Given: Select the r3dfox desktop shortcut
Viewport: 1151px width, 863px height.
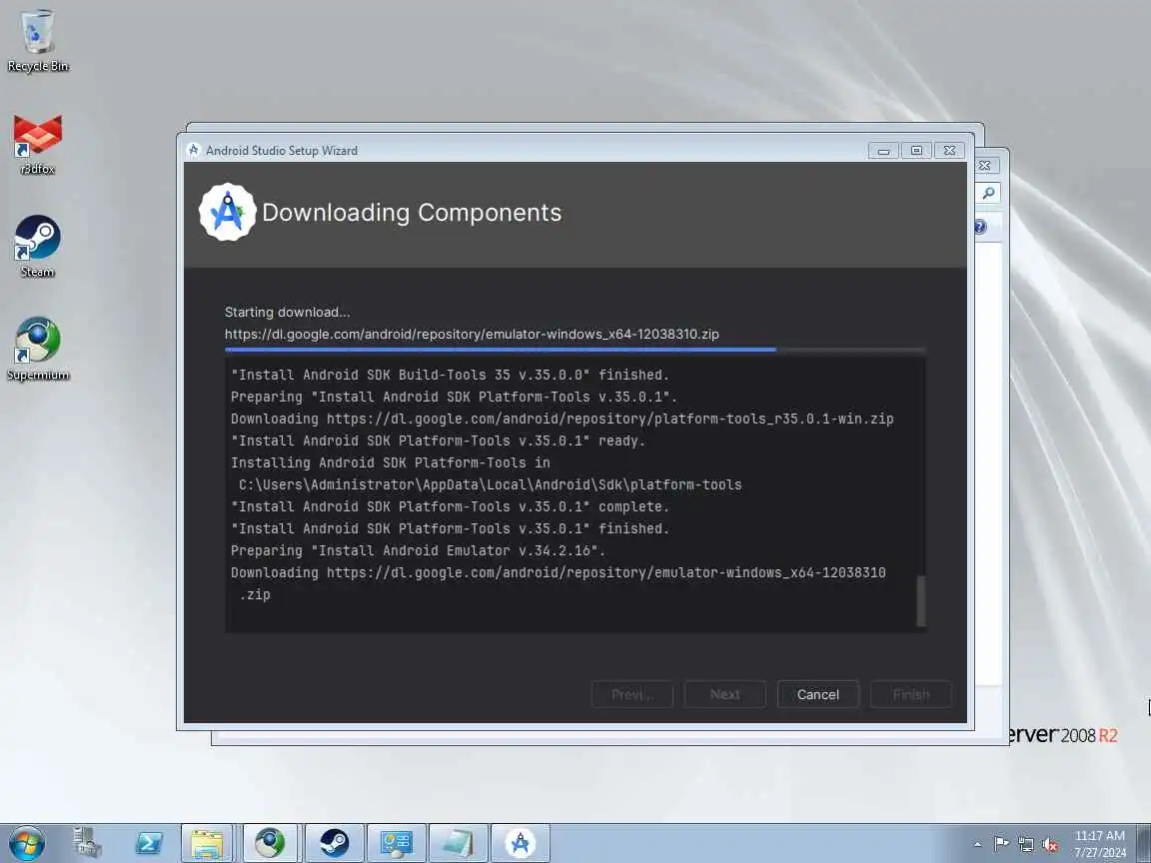Looking at the screenshot, I should pos(37,145).
